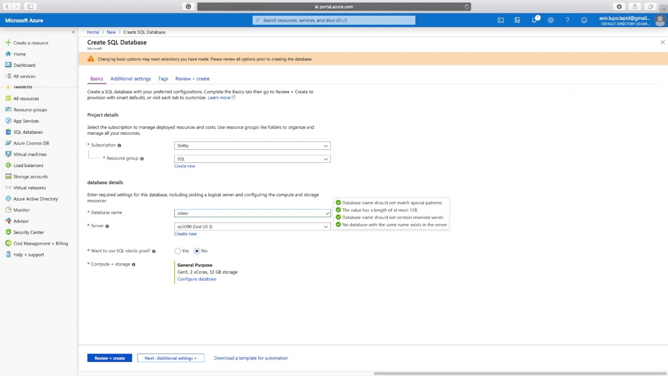Select Yes for SQL elastic pool
This screenshot has width=668, height=376.
click(x=178, y=251)
